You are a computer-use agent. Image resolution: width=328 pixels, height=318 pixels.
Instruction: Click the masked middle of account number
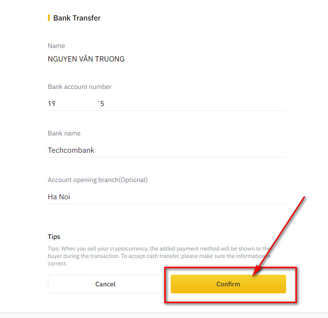click(77, 103)
